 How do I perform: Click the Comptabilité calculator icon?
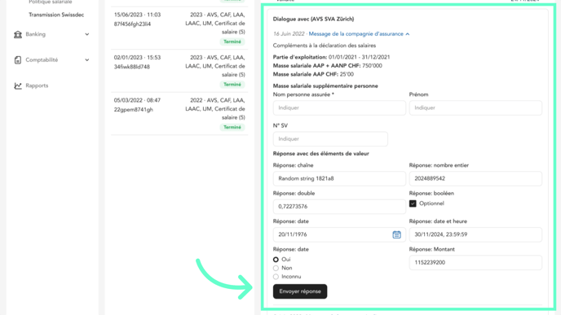(x=18, y=60)
